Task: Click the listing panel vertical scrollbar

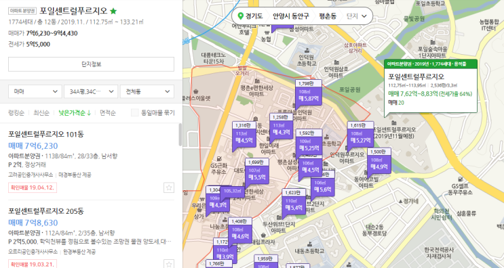Action: click(180, 135)
